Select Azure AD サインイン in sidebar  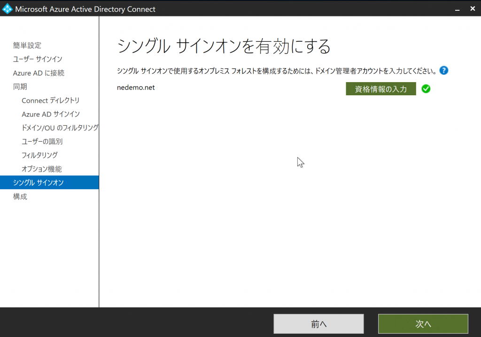pyautogui.click(x=51, y=114)
